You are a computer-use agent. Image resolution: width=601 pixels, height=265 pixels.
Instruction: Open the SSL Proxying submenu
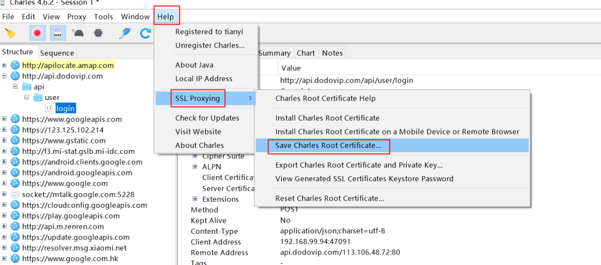[206, 99]
